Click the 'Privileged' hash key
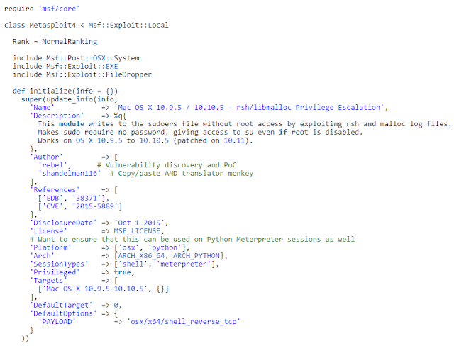This screenshot has width=454, height=346. tap(55, 272)
